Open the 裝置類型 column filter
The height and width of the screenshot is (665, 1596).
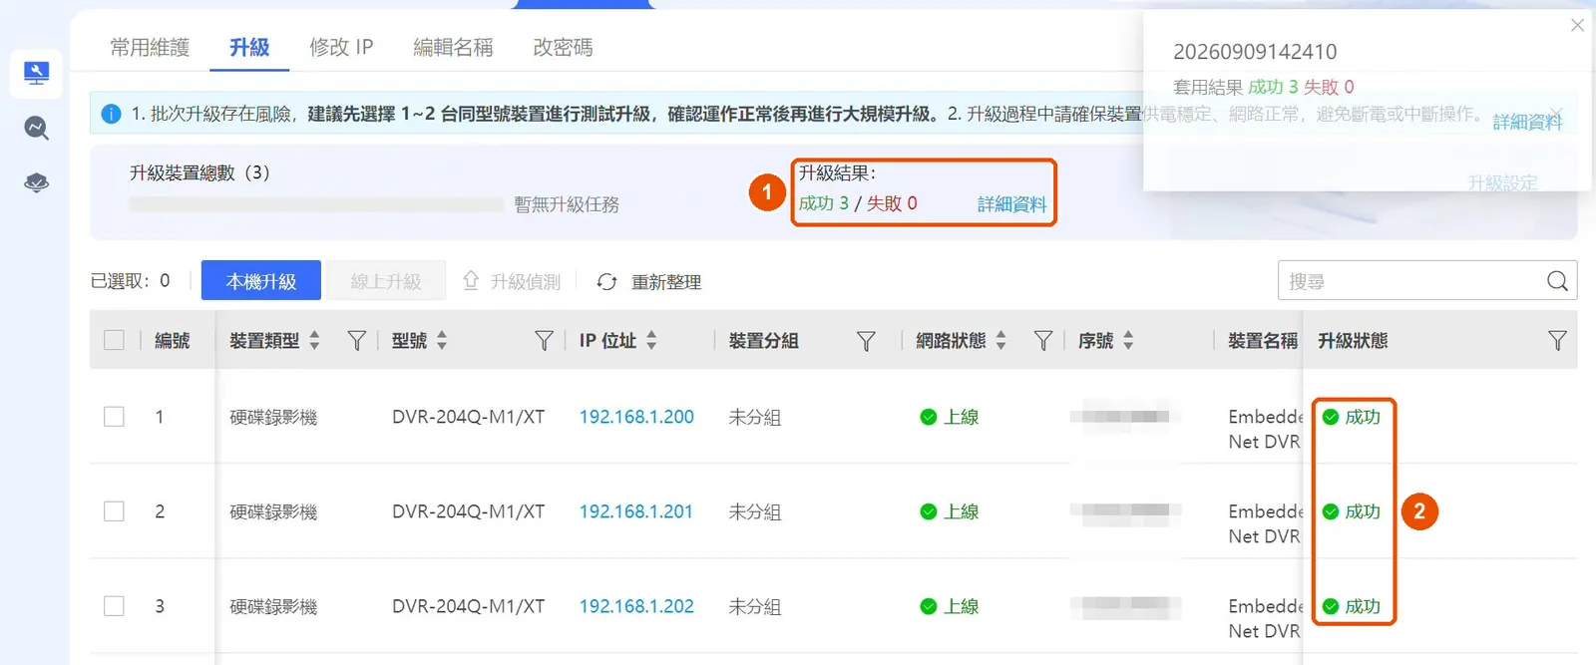coord(356,341)
